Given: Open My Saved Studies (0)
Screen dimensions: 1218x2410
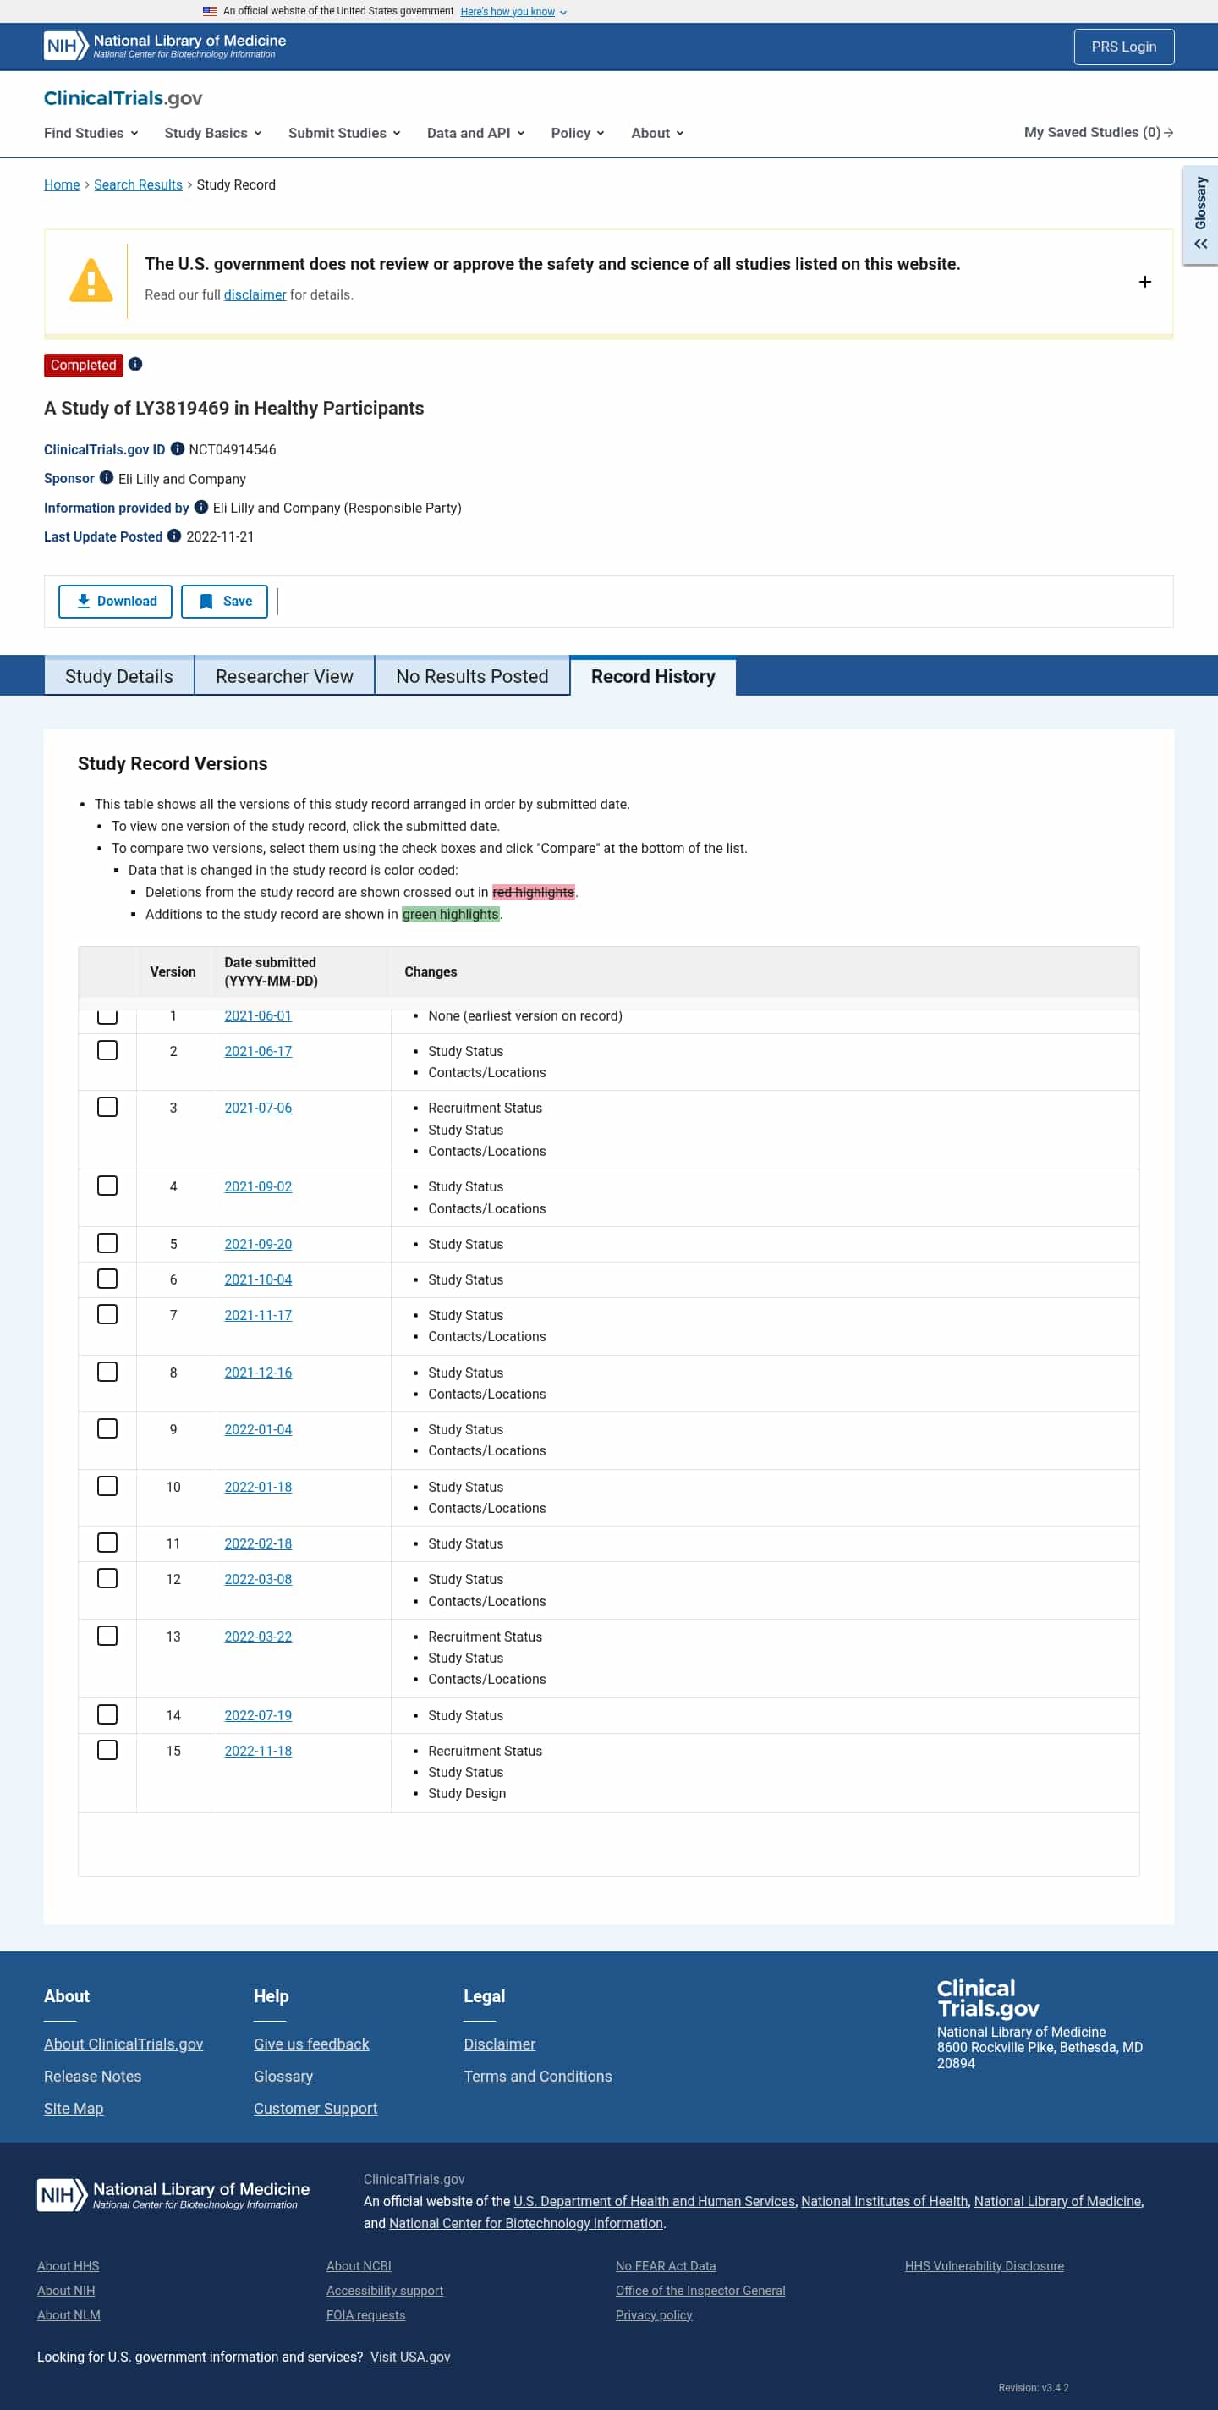Looking at the screenshot, I should (x=1098, y=133).
